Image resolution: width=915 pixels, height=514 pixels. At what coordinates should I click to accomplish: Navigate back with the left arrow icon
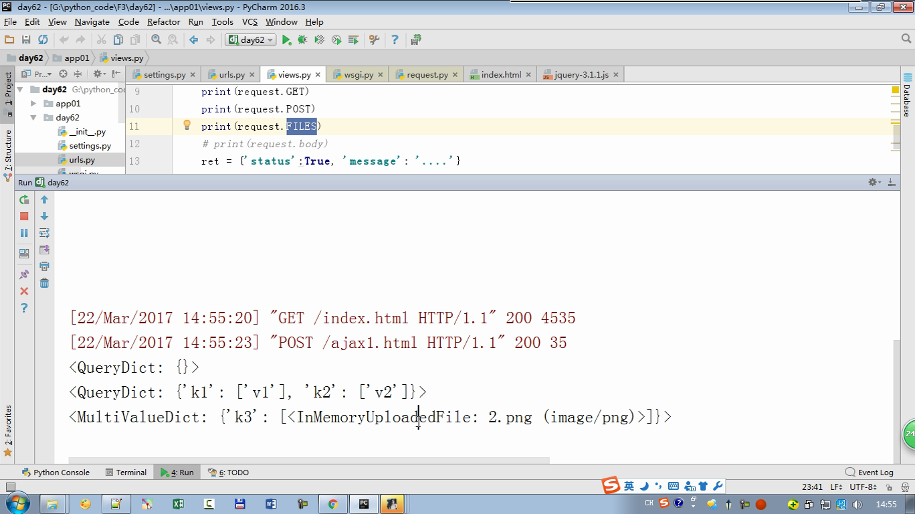[194, 40]
